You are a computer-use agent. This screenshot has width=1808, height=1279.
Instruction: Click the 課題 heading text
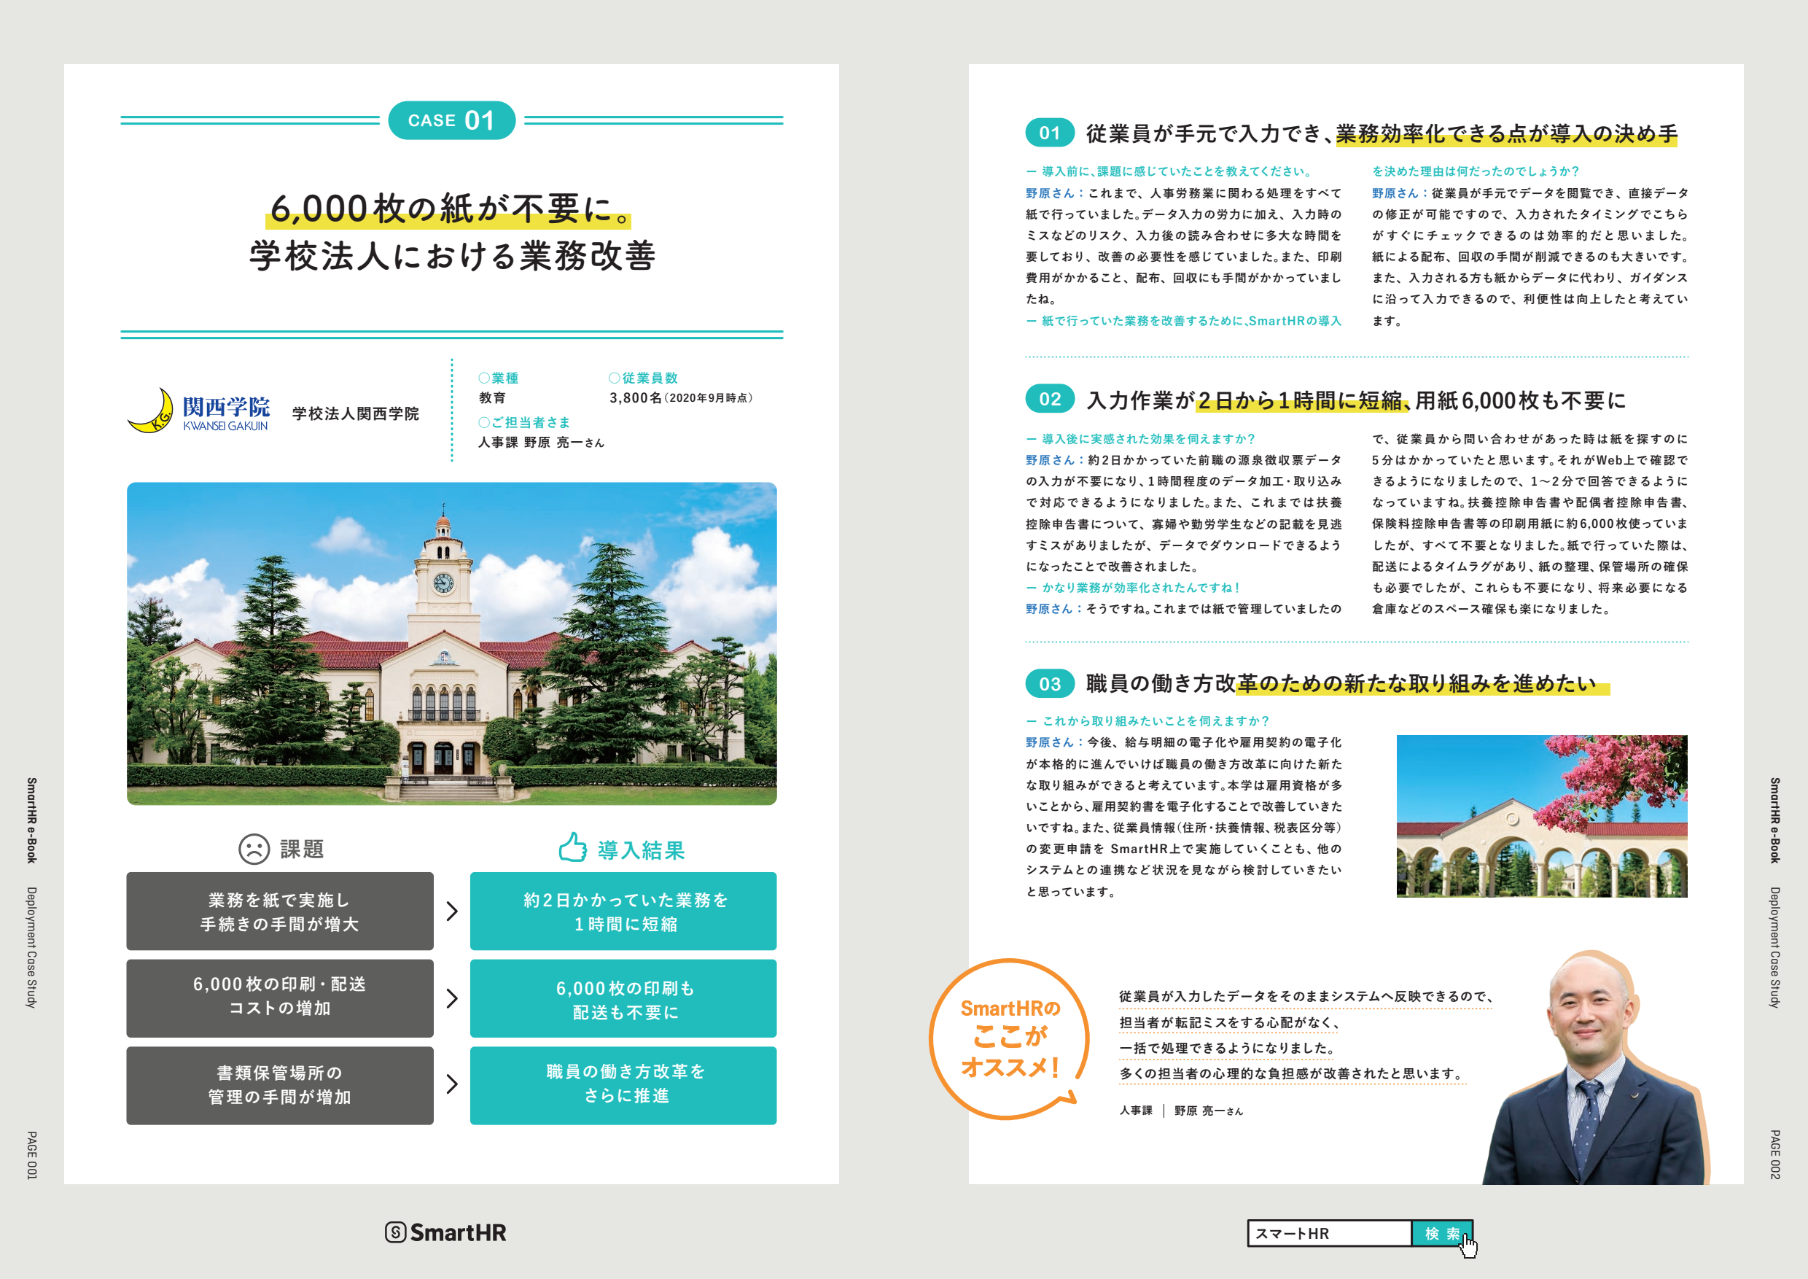point(303,849)
